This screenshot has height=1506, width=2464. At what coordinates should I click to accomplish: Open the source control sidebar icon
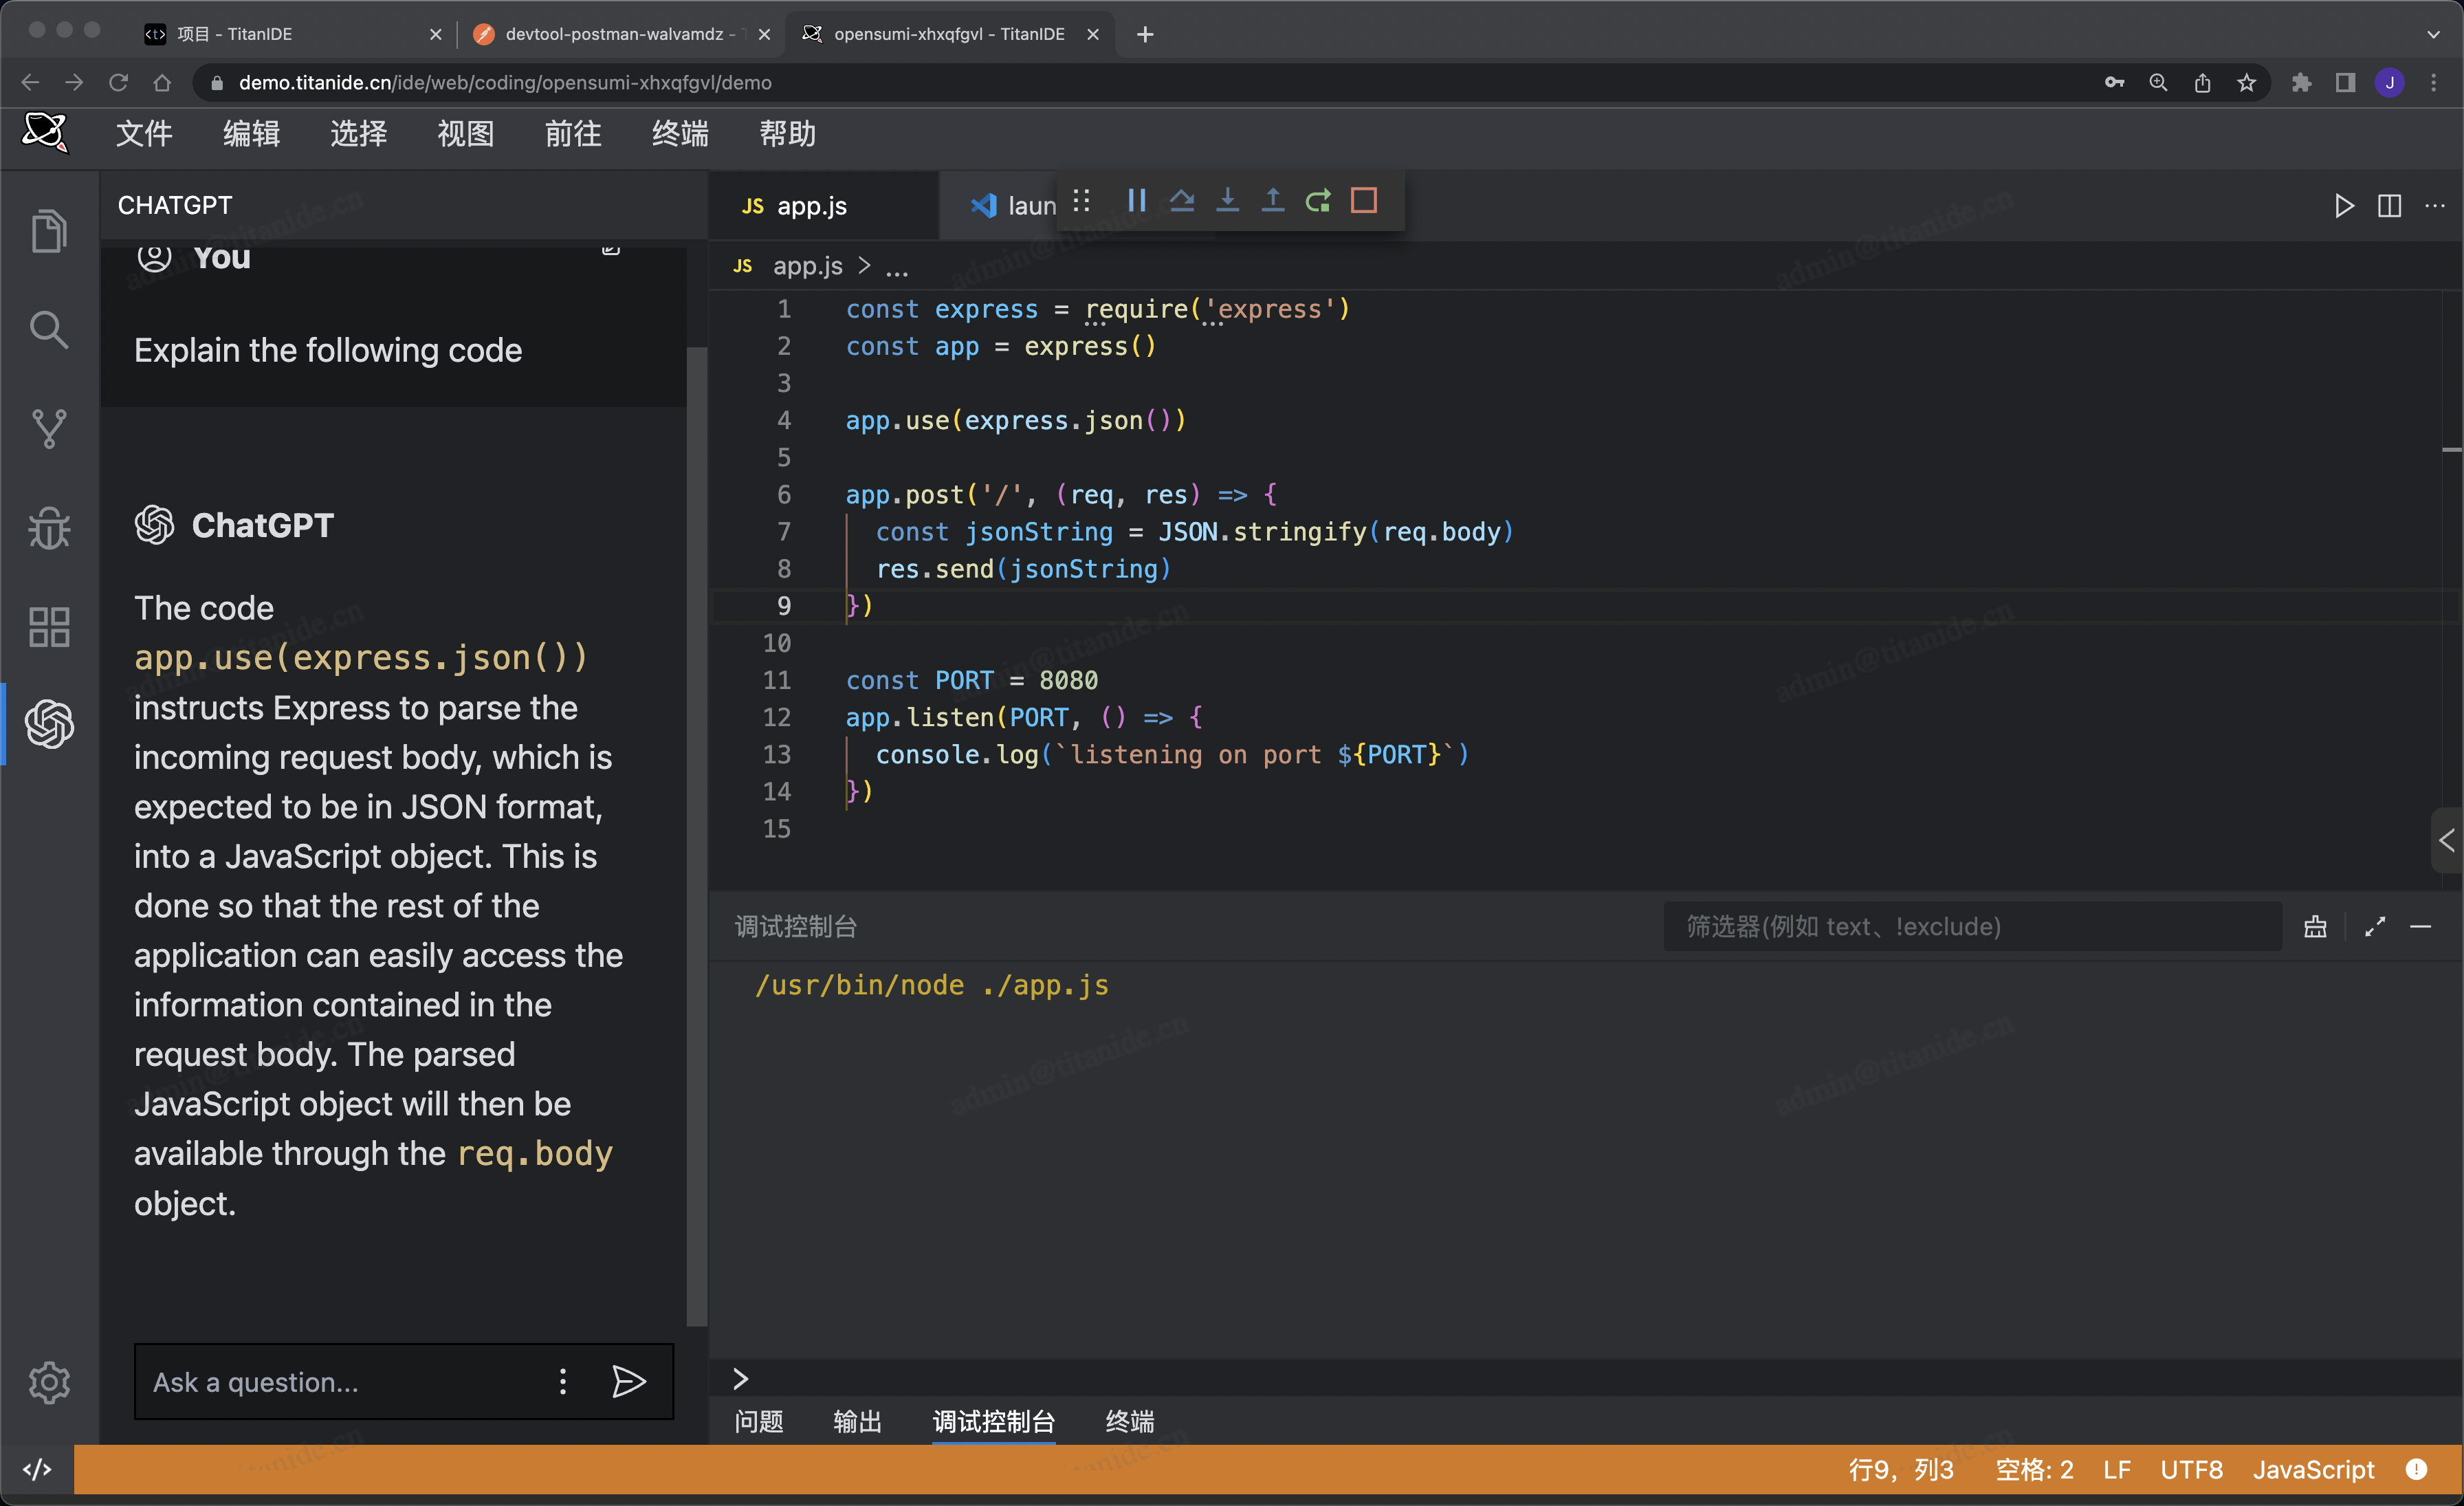coord(49,428)
